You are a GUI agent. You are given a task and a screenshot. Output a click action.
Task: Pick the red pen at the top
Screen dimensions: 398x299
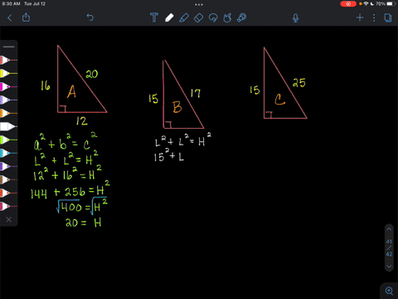pos(8,60)
